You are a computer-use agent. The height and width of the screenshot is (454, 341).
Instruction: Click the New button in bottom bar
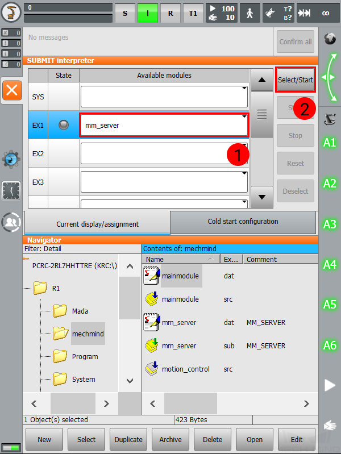click(x=44, y=439)
